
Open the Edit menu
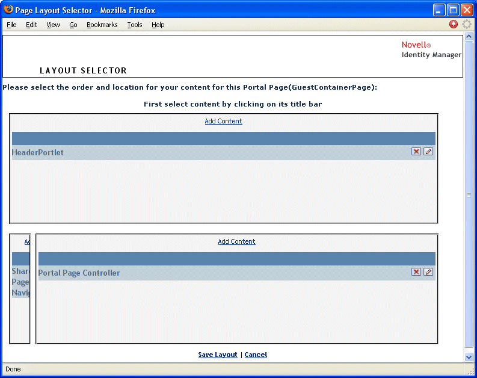pyautogui.click(x=31, y=25)
